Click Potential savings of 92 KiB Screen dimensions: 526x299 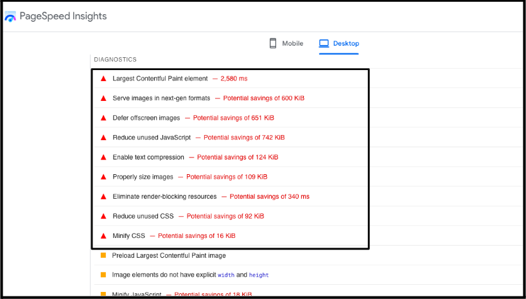pos(225,216)
